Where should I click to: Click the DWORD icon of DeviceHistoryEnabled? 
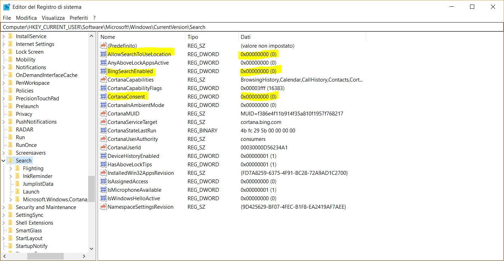pos(103,156)
